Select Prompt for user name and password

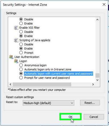pyautogui.click(x=21, y=78)
